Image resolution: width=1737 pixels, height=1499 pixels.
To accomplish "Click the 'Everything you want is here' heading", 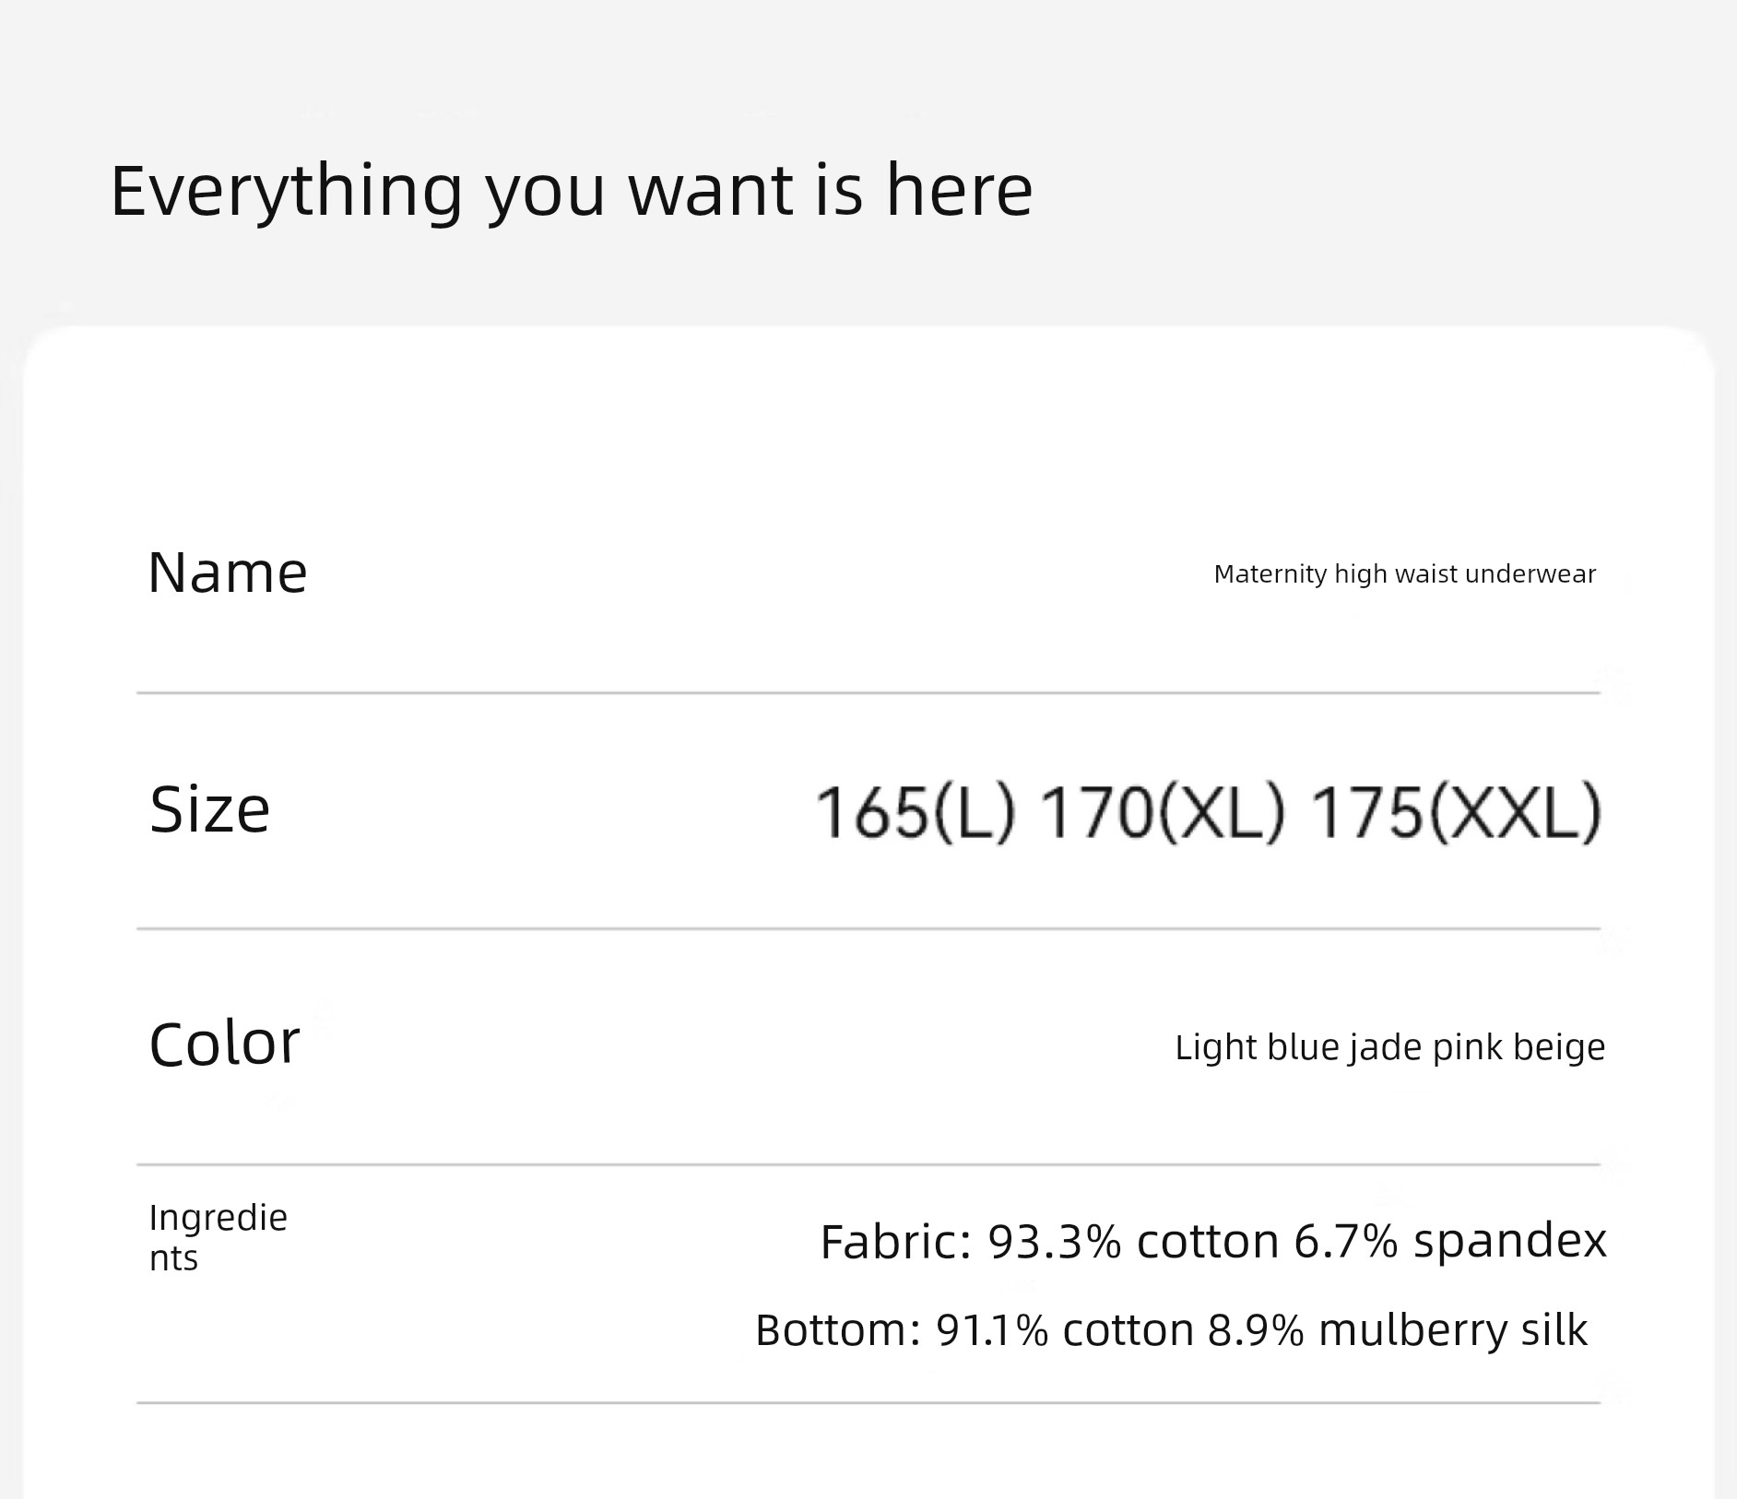I will [x=571, y=192].
